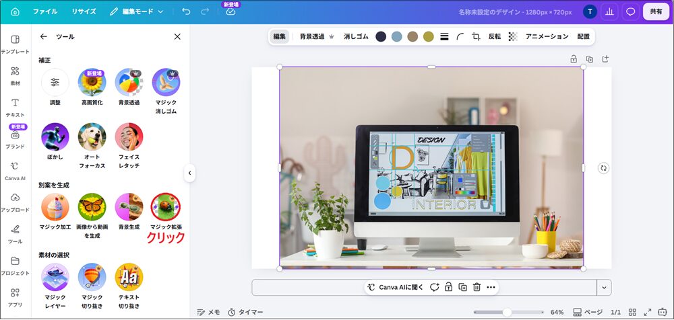Open the リサイズ menu
The height and width of the screenshot is (320, 674).
[x=84, y=11]
